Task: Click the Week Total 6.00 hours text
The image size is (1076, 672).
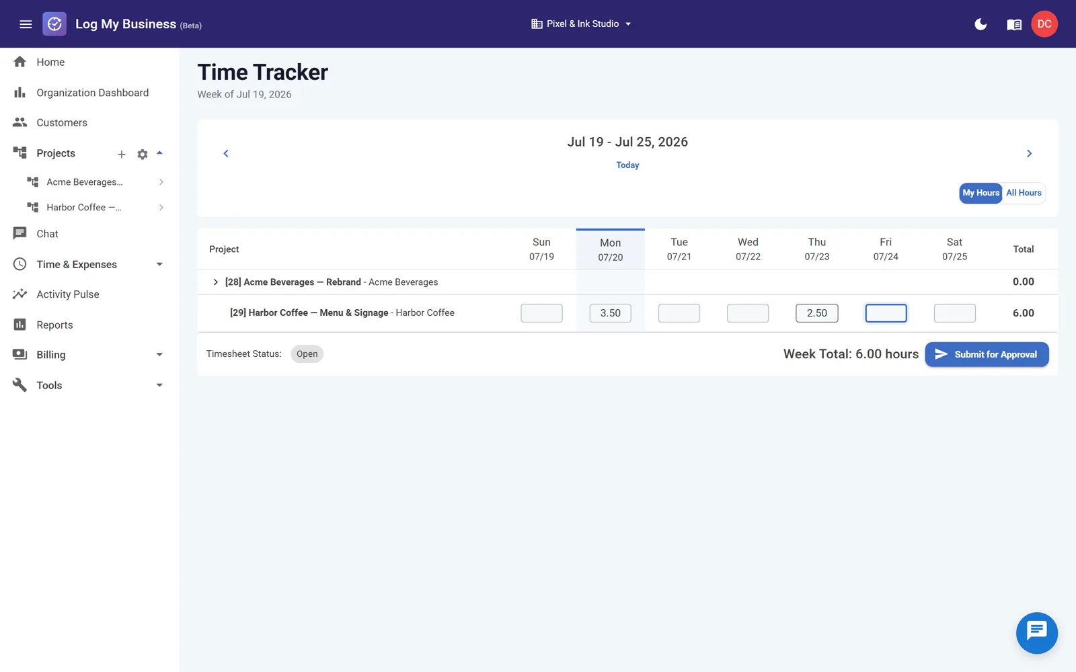Action: click(x=851, y=354)
